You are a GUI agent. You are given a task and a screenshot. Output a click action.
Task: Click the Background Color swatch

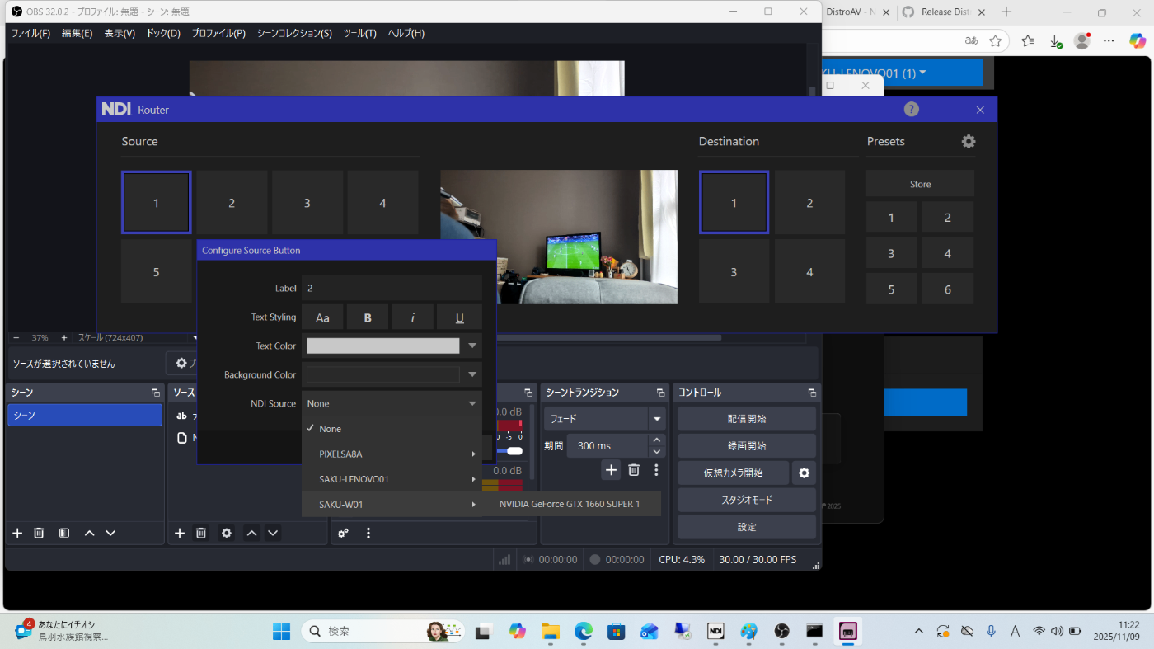click(382, 375)
